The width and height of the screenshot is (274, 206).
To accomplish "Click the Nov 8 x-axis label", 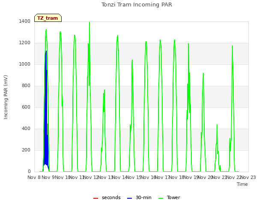I will (x=34, y=177).
